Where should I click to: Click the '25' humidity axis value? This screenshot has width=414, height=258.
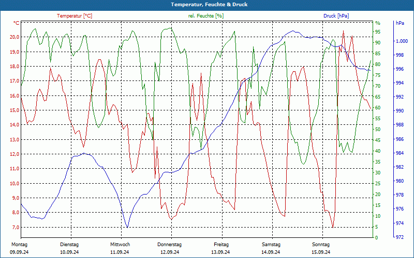pos(378,184)
